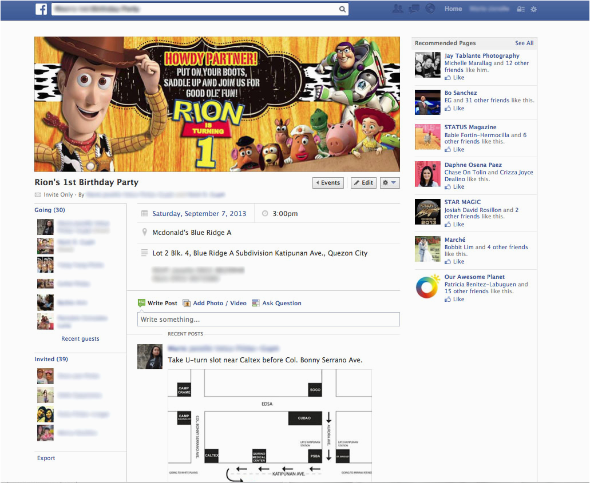The width and height of the screenshot is (590, 483).
Task: Open the Invited (39) guest list
Action: pos(51,359)
